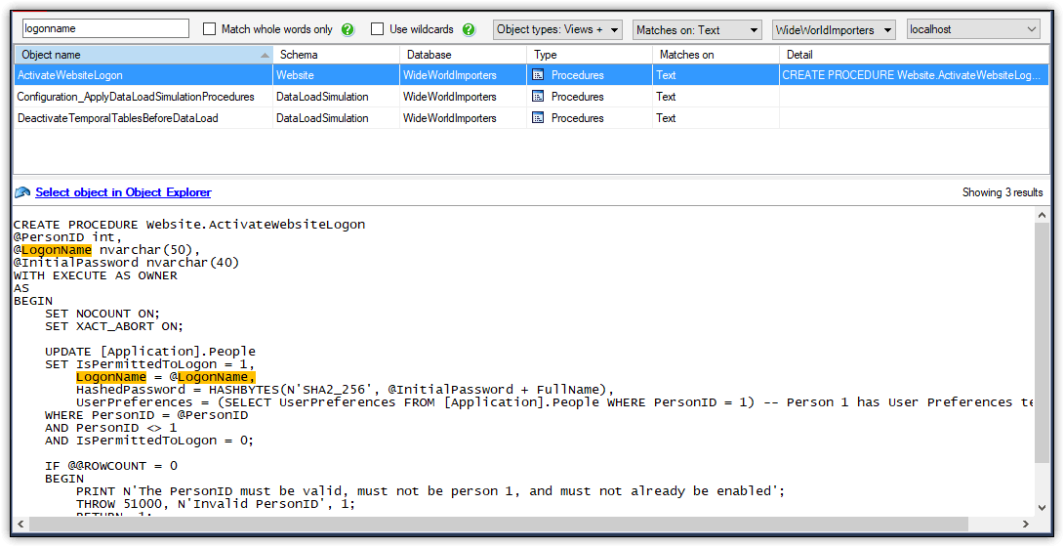The width and height of the screenshot is (1064, 547).
Task: Sort results by Database column header
Action: [463, 55]
